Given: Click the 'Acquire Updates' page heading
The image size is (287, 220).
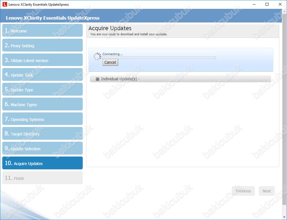Looking at the screenshot, I should click(110, 28).
